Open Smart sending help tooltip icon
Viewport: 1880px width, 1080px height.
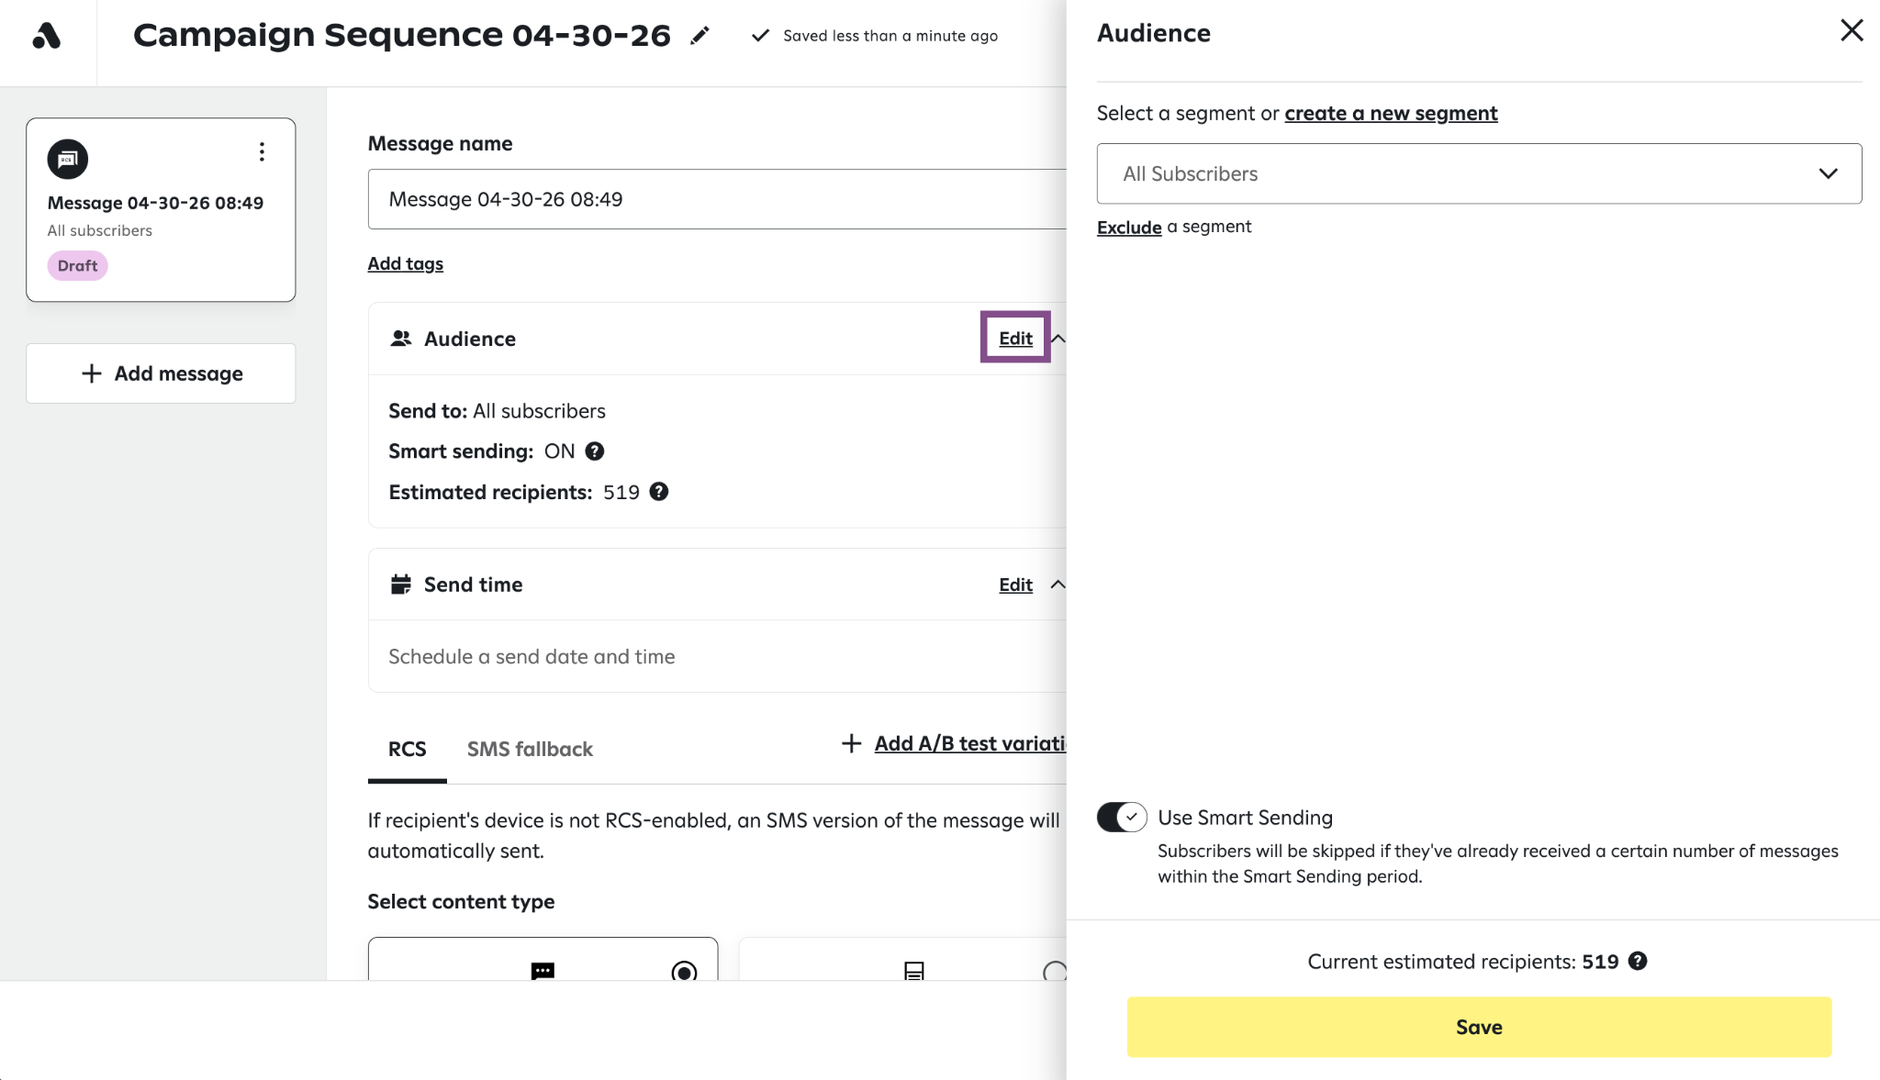(x=595, y=451)
